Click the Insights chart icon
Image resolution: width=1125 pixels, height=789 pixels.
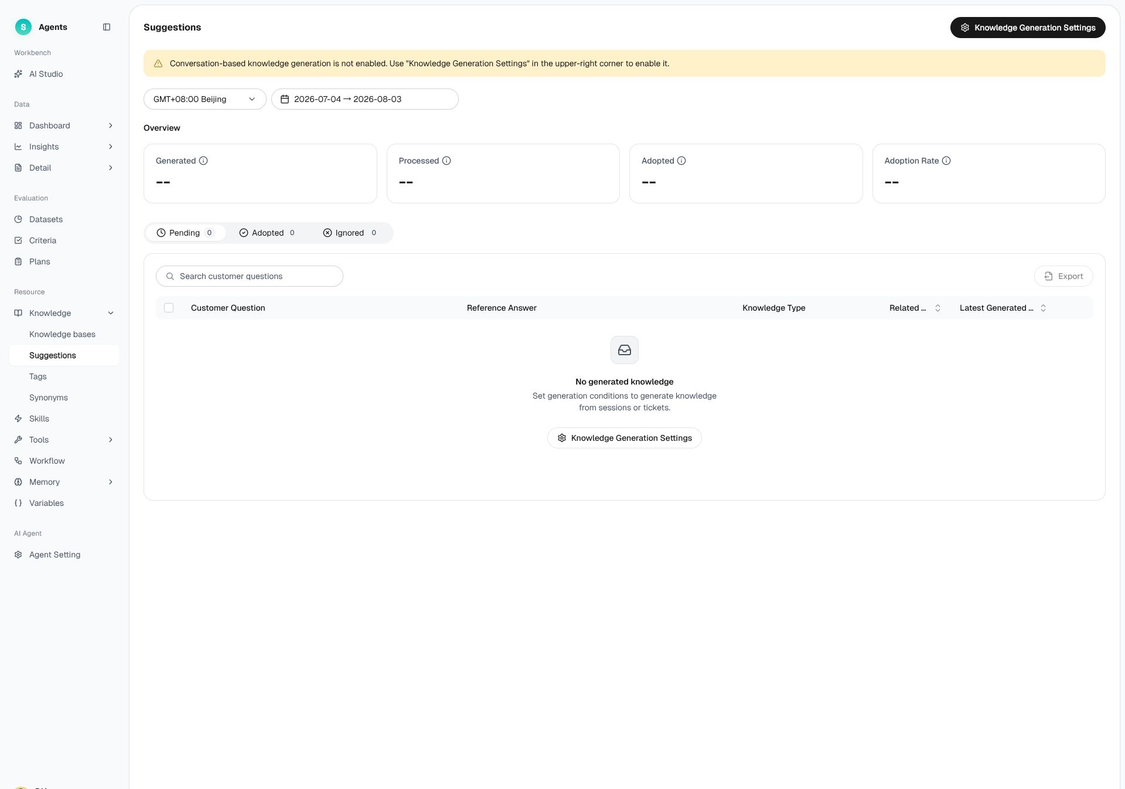(18, 147)
